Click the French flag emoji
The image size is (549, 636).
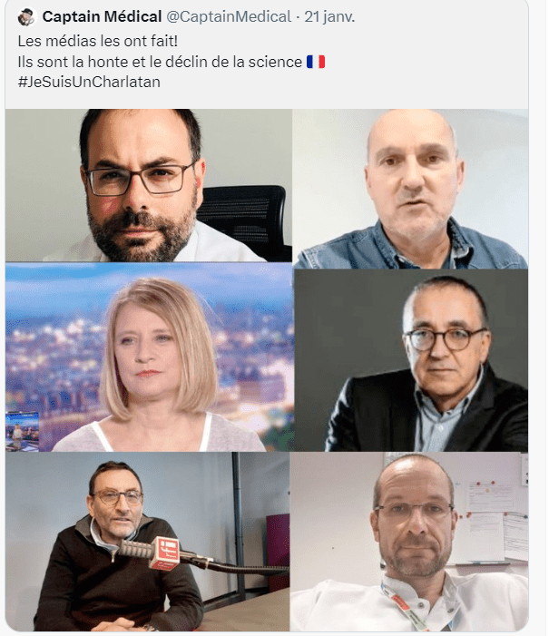pos(315,62)
